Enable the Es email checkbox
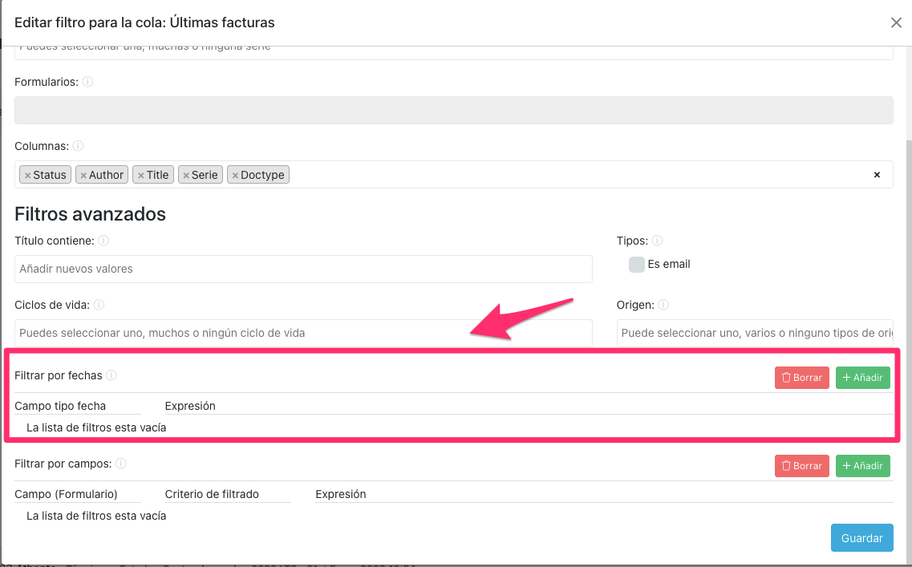 pyautogui.click(x=637, y=265)
